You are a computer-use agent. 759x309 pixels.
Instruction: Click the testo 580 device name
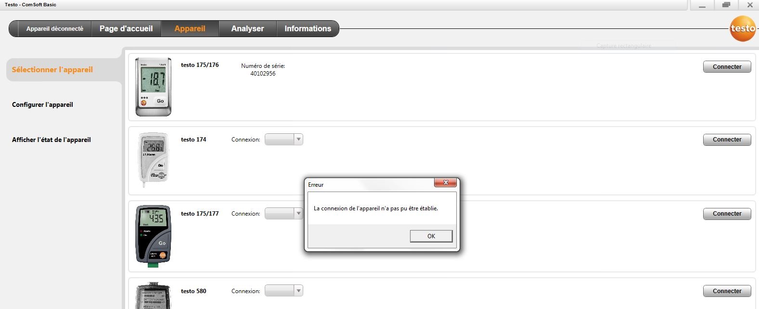pos(193,291)
